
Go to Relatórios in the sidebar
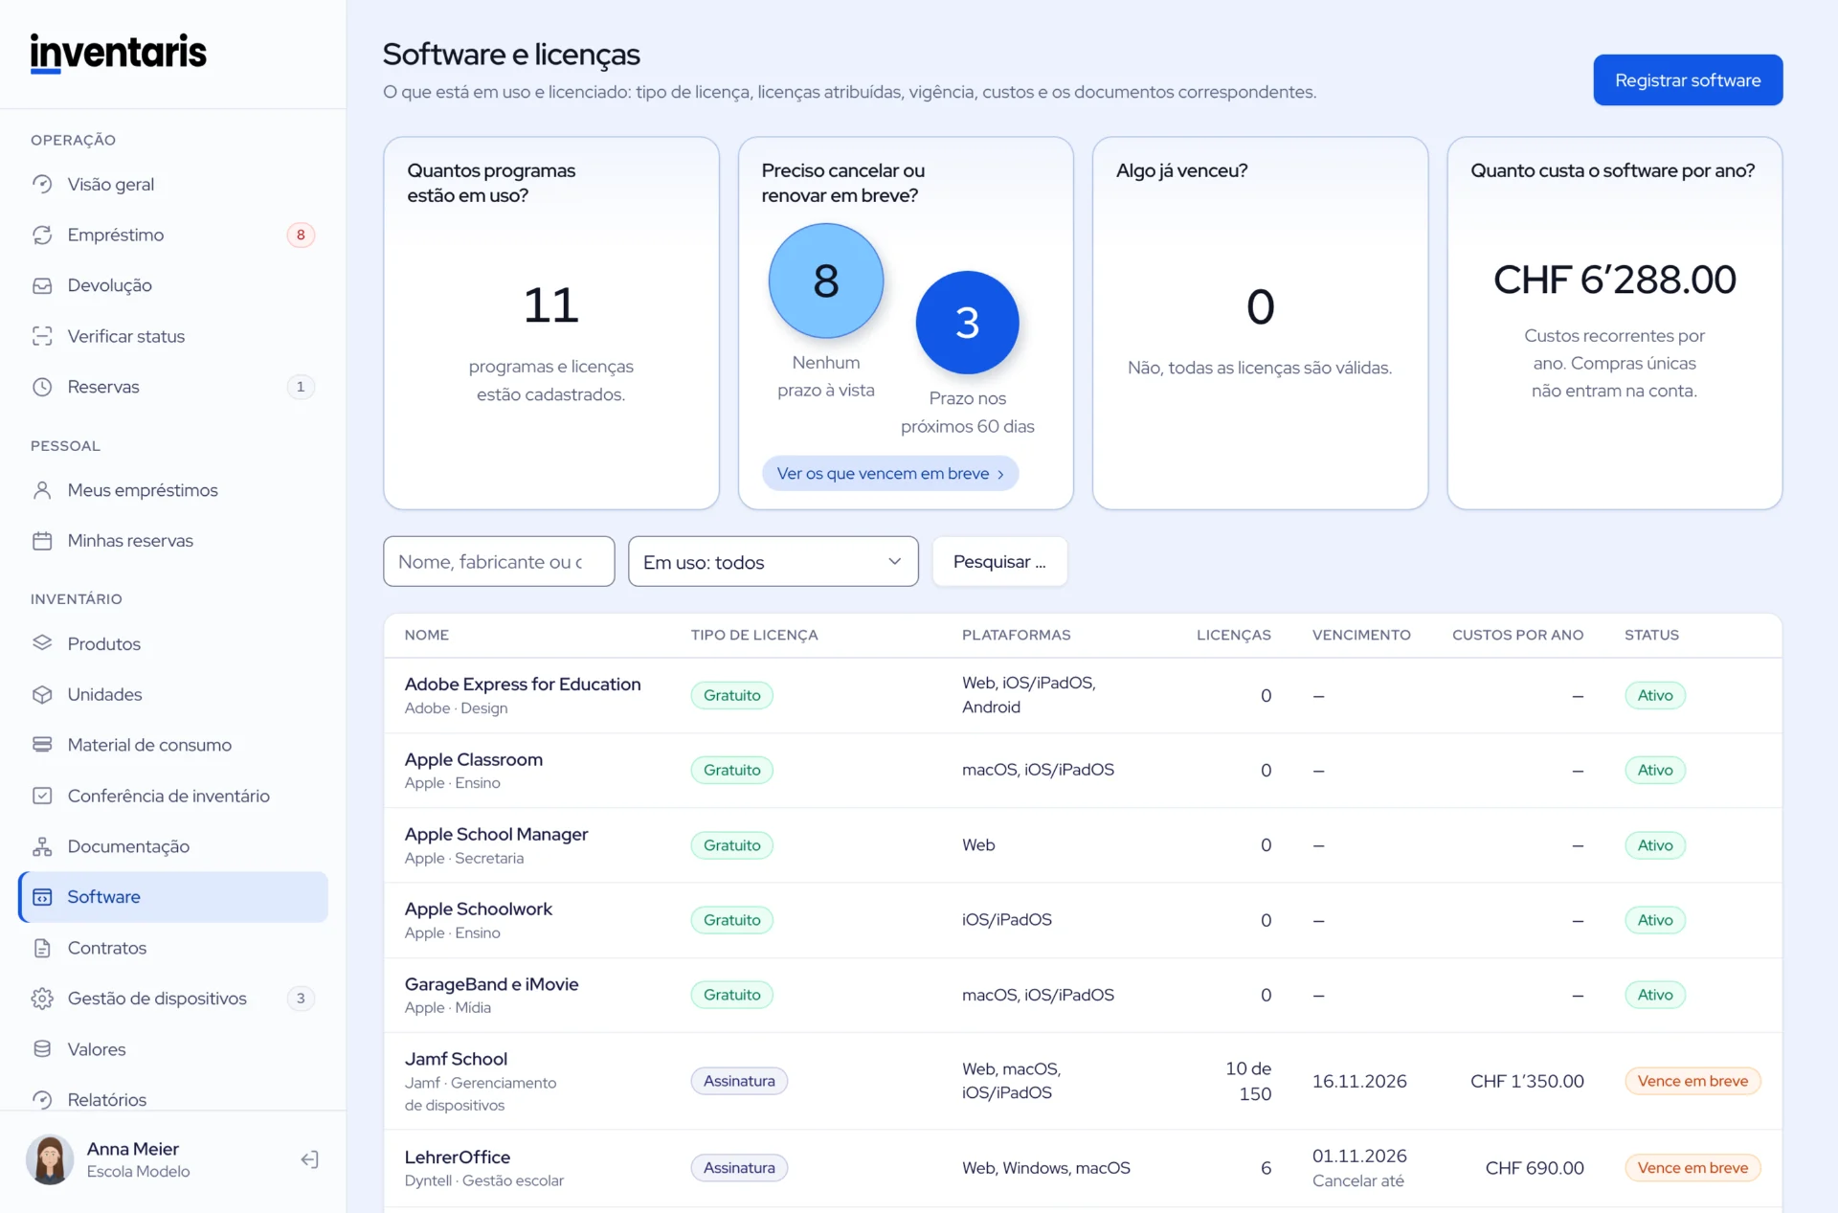click(173, 1099)
